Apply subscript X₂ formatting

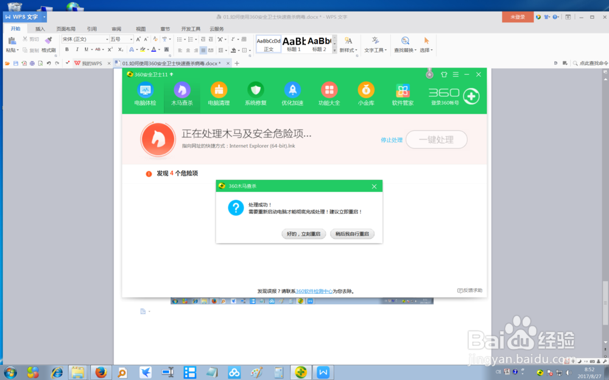121,50
